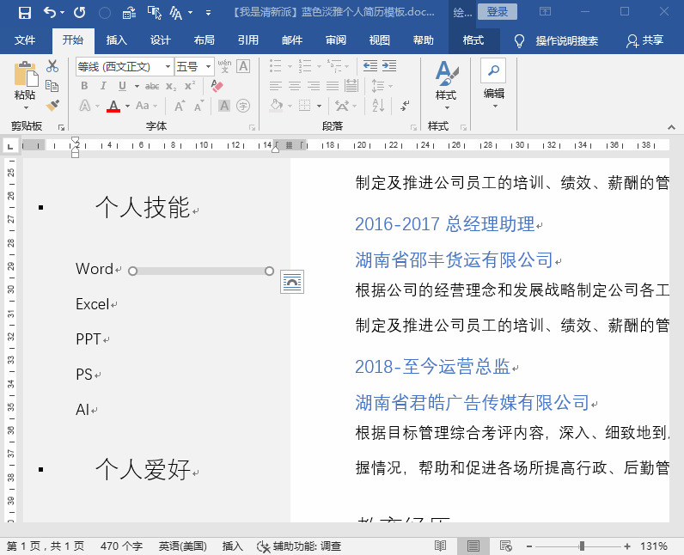Collapse the ribbon with chevron
The width and height of the screenshot is (684, 555).
click(x=671, y=127)
